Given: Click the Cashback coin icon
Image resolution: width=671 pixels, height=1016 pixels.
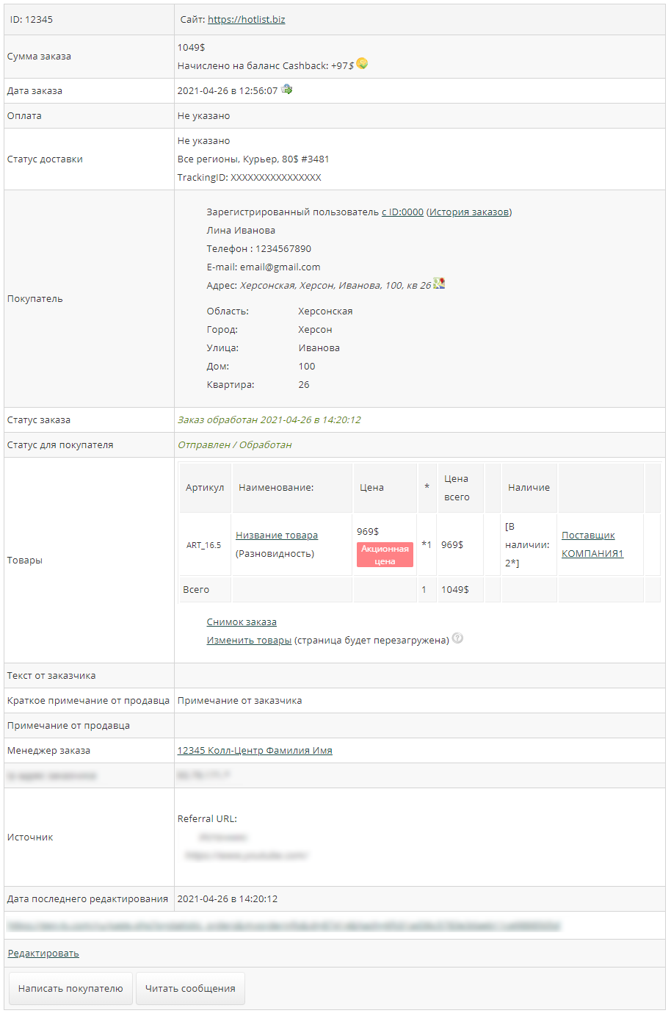Looking at the screenshot, I should tap(362, 64).
